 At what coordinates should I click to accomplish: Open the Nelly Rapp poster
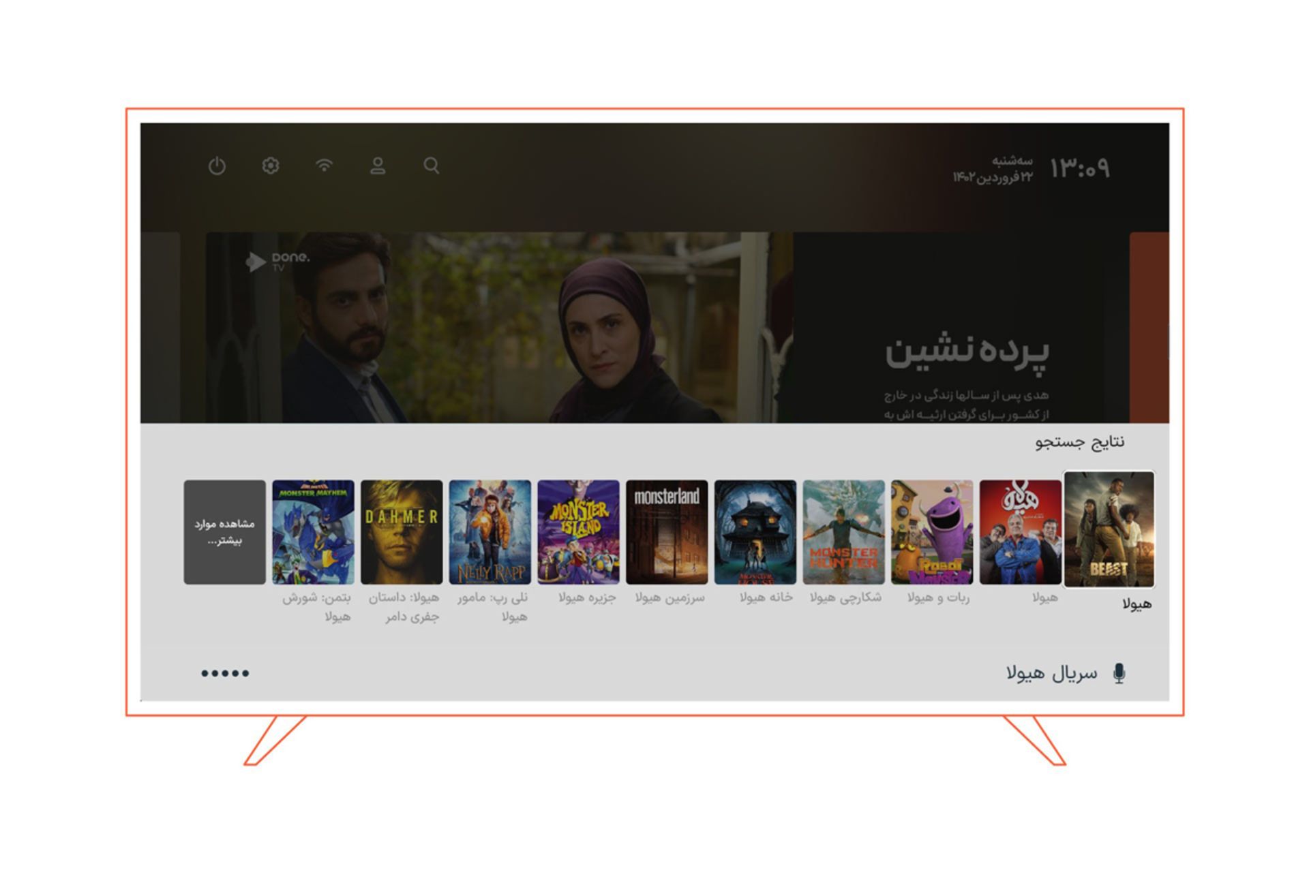pyautogui.click(x=490, y=532)
